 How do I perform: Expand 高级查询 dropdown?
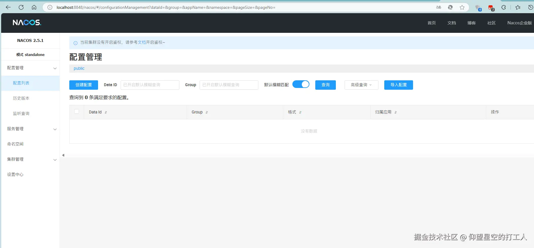click(x=361, y=85)
